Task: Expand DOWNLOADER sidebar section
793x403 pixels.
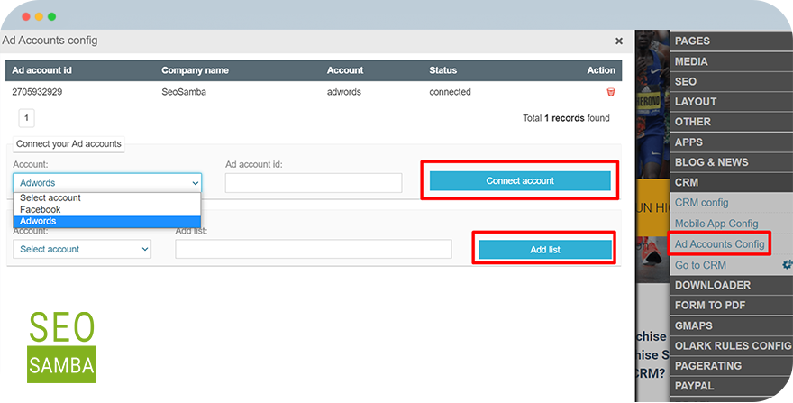Action: tap(731, 285)
